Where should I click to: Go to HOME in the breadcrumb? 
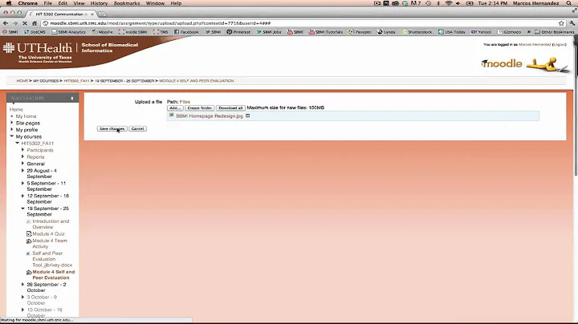(22, 81)
